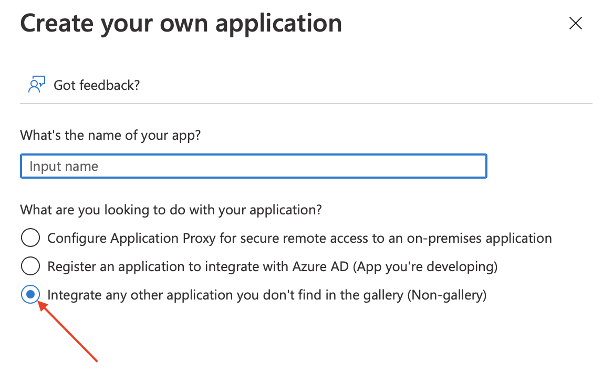603x392 pixels.
Task: Click the word "feedback?" in the toolbar
Action: point(110,85)
